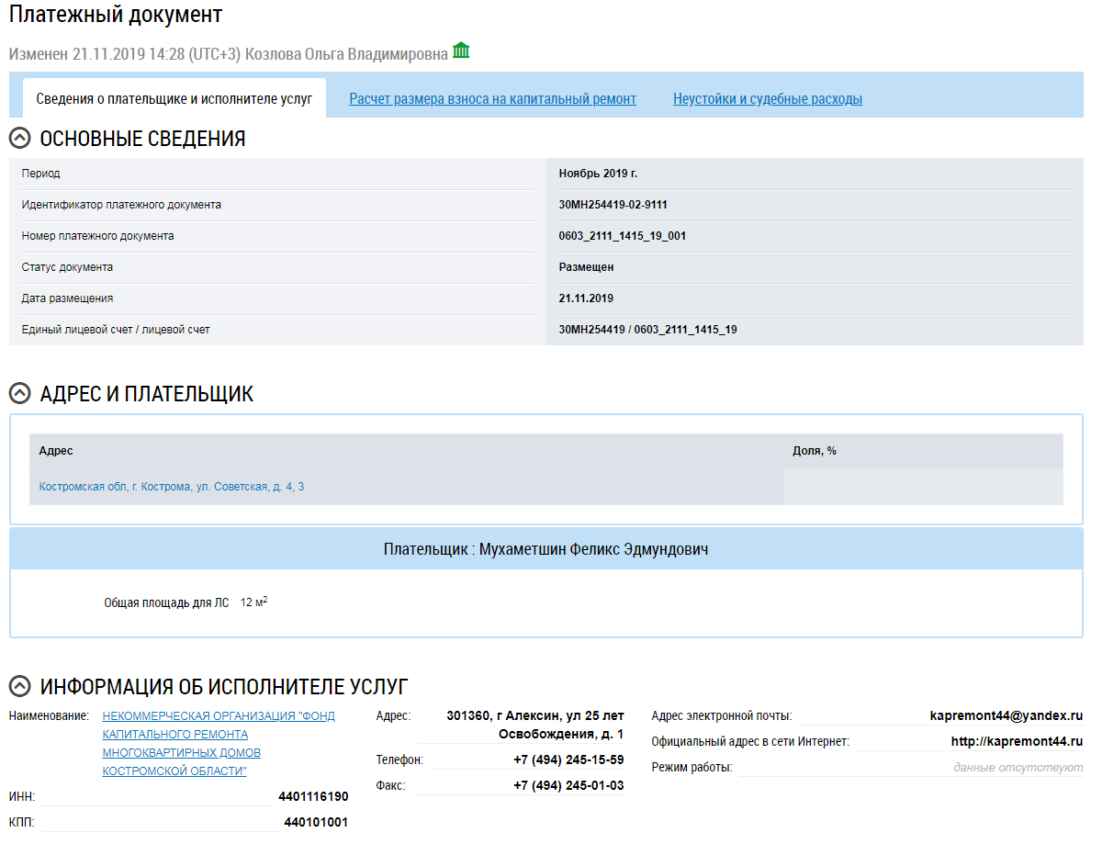Image resolution: width=1102 pixels, height=844 pixels.
Task: Click the Плательщик Мухаметшин Феликс Эдмундович header
Action: coord(545,549)
